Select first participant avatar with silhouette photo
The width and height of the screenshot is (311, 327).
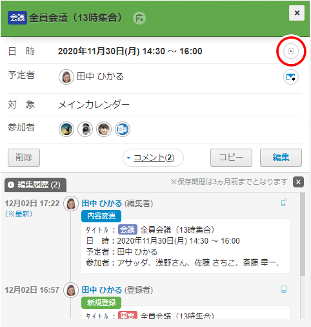66,129
